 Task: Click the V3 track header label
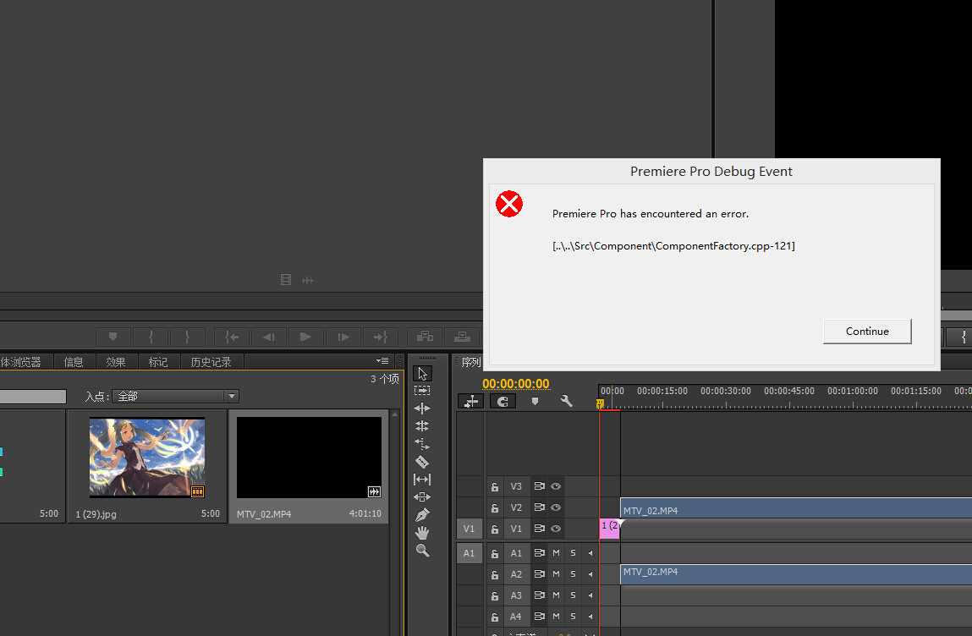point(516,486)
